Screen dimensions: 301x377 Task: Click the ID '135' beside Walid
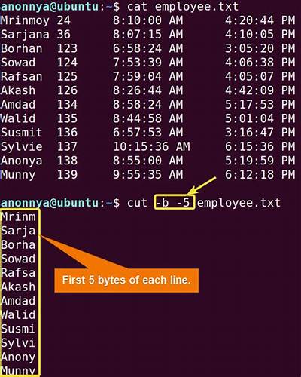tap(67, 118)
